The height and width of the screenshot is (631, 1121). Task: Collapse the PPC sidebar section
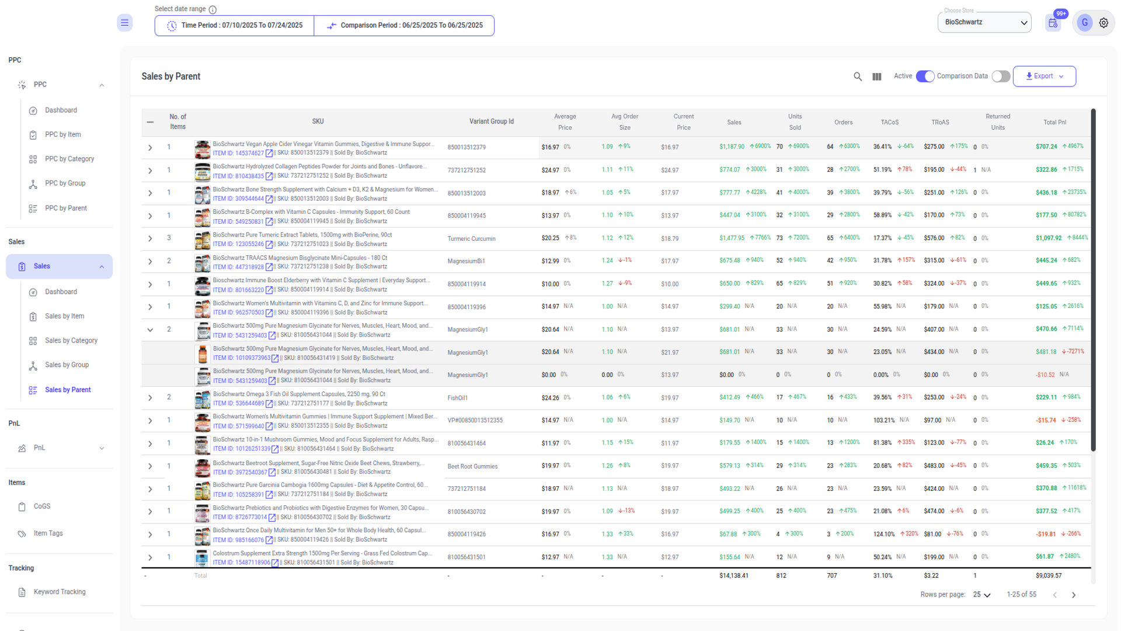point(102,85)
